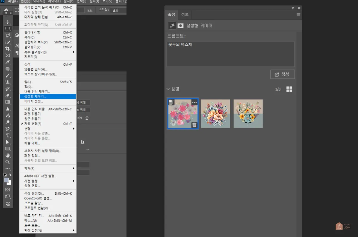This screenshot has width=358, height=237.
Task: Select the Frame tool
Action: pos(8,55)
